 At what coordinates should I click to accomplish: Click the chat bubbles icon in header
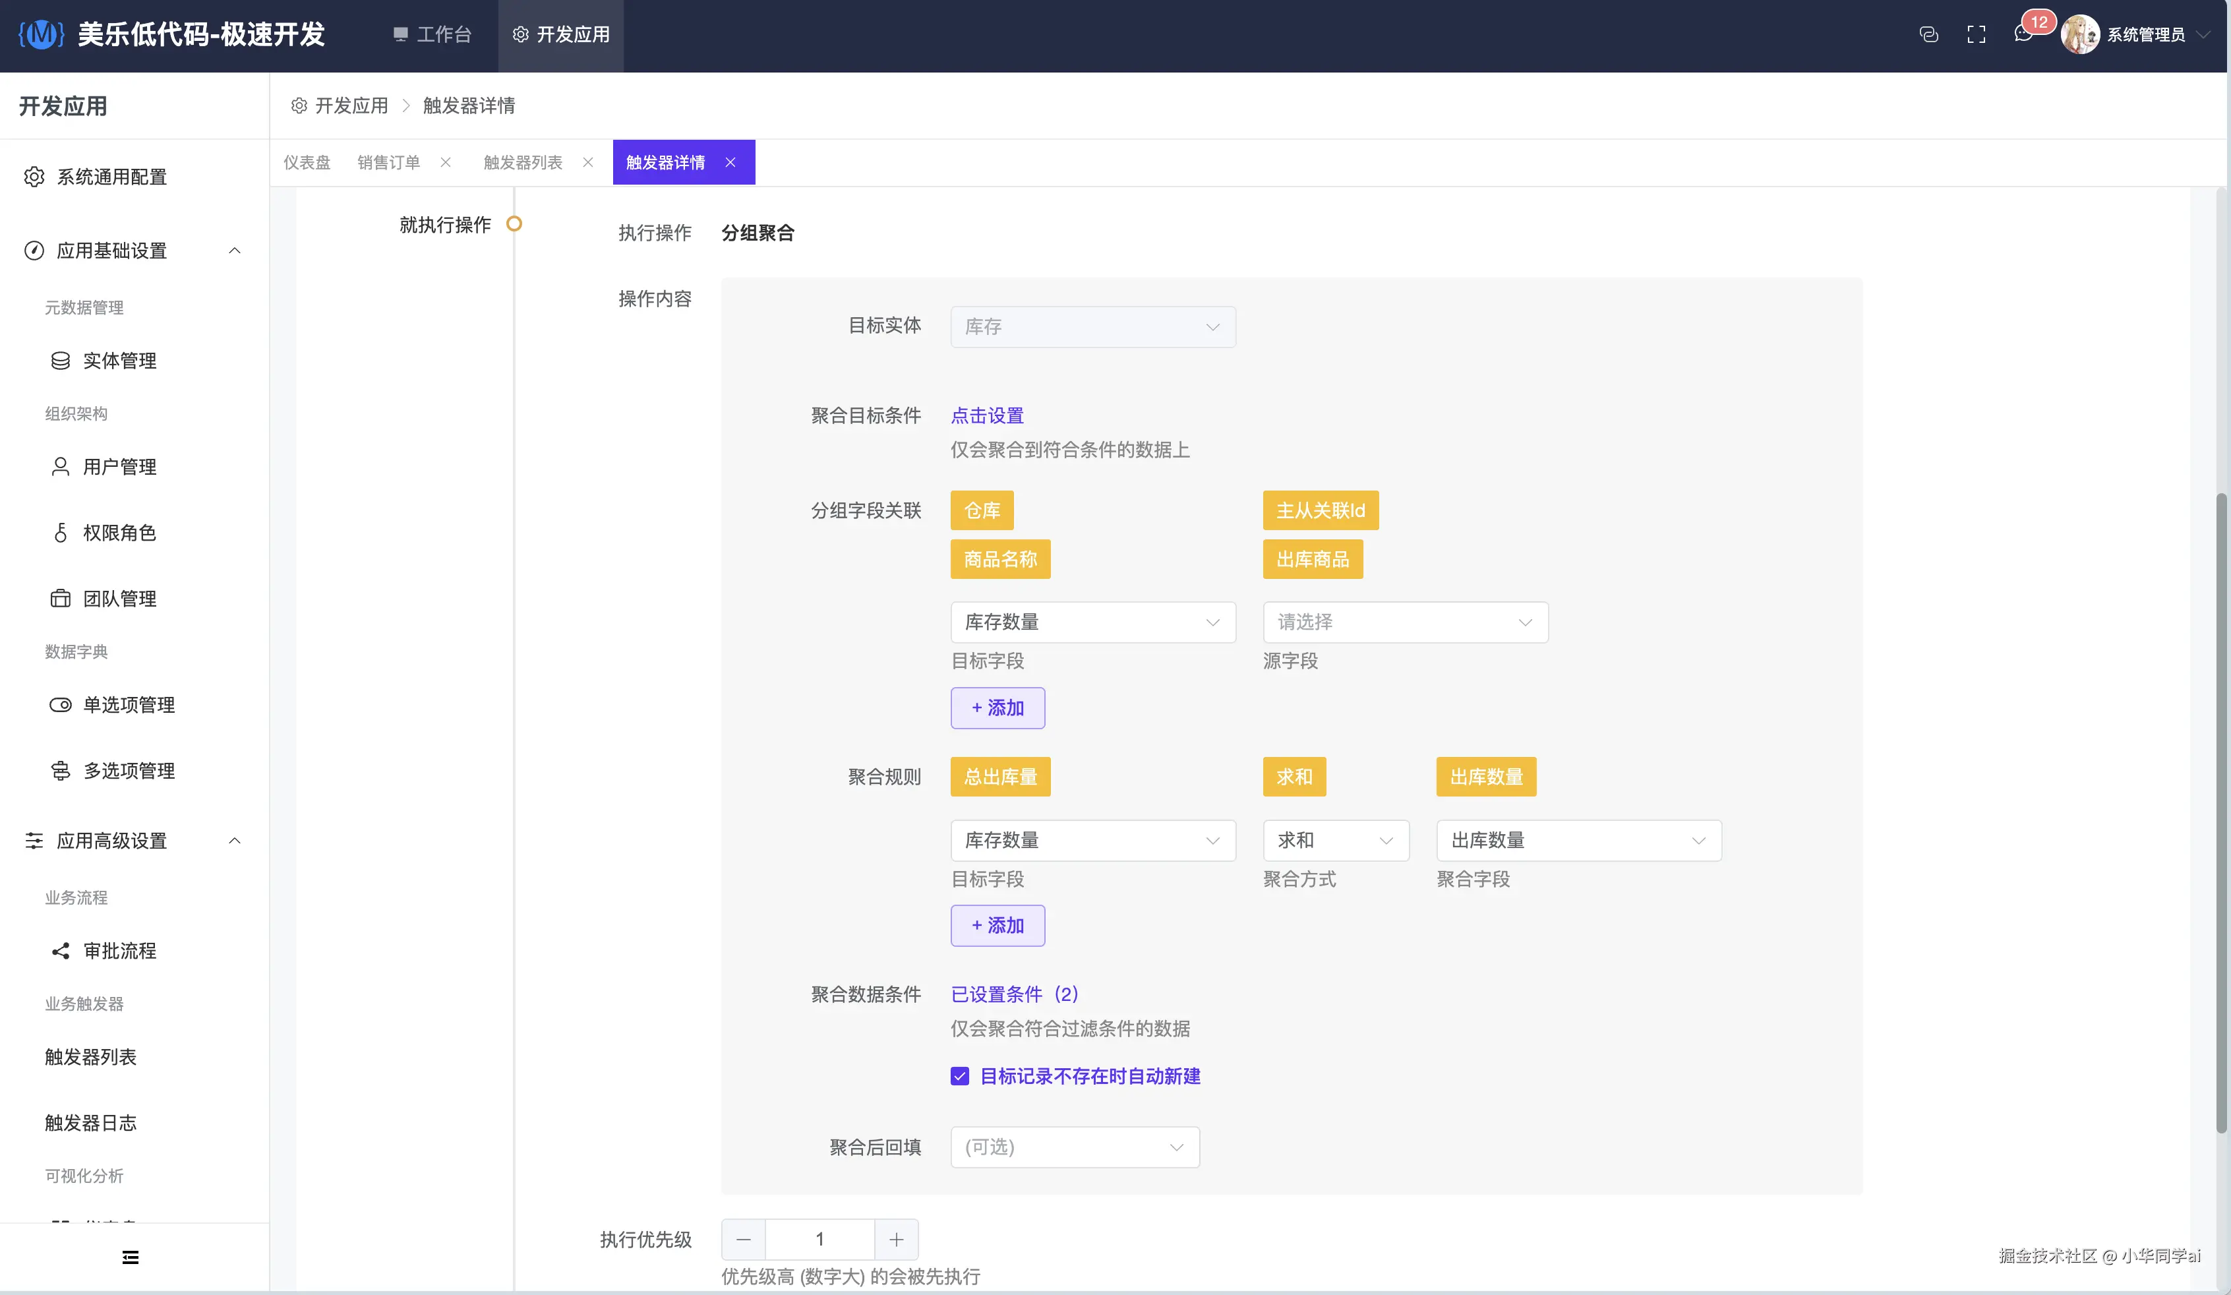point(1928,34)
